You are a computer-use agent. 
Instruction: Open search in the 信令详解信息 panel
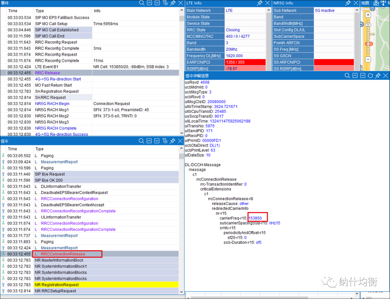347,75
